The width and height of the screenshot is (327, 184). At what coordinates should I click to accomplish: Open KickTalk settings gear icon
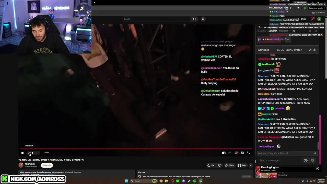294,31
